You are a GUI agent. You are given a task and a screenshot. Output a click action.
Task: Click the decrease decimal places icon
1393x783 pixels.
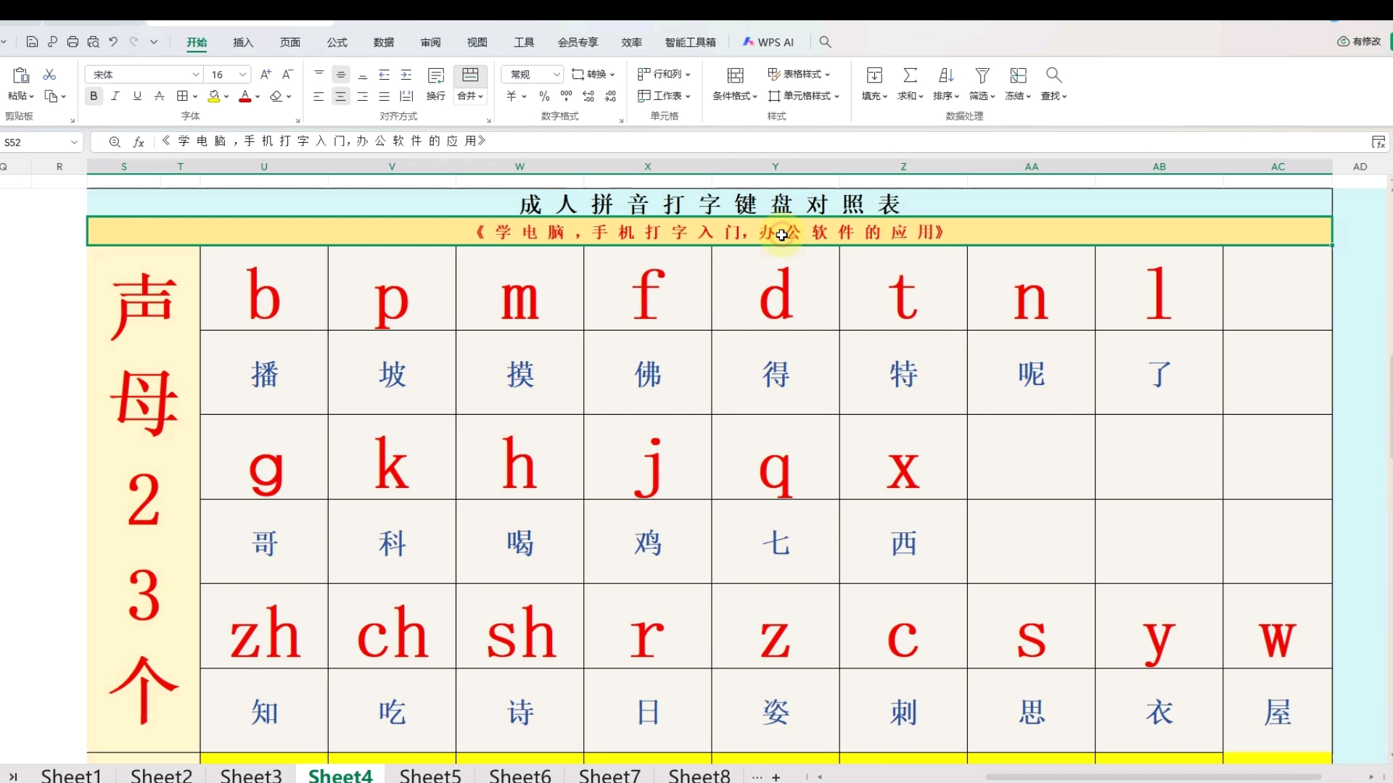point(610,96)
